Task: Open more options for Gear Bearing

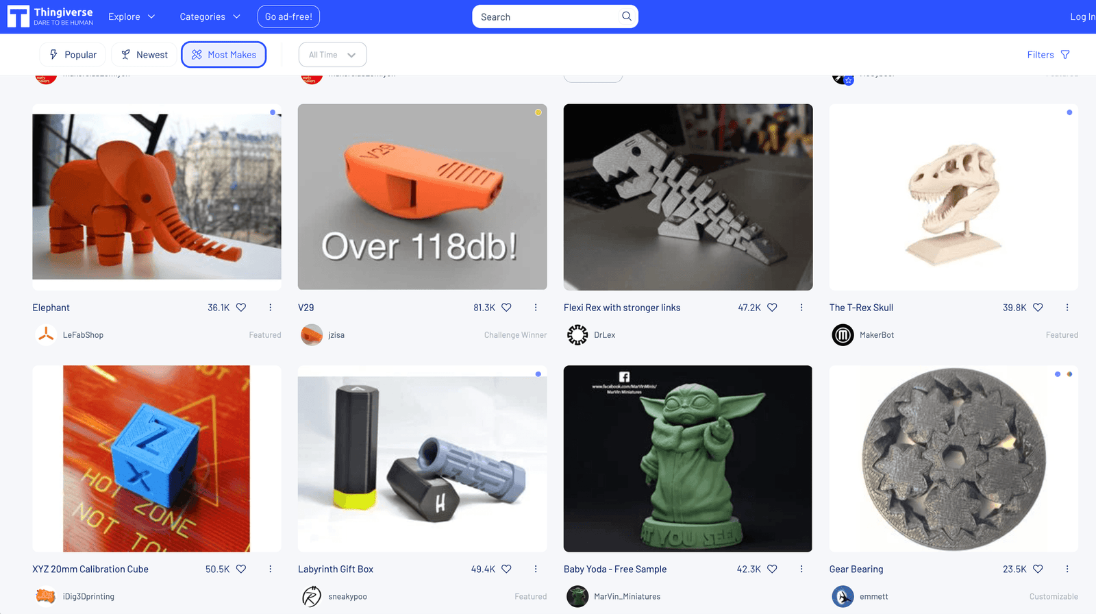Action: (x=1067, y=569)
